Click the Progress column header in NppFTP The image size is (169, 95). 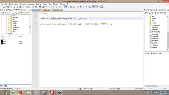(154, 53)
